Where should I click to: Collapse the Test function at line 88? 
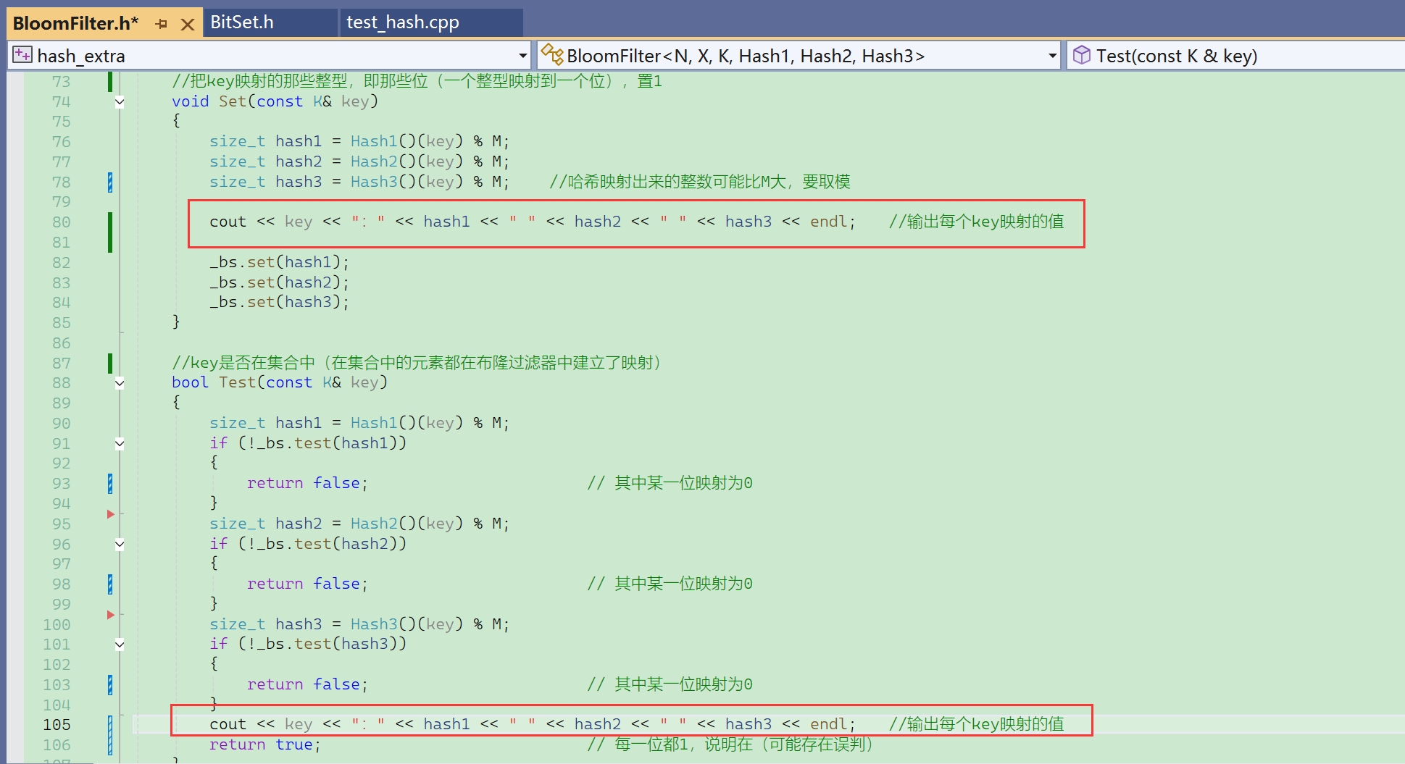[x=120, y=383]
